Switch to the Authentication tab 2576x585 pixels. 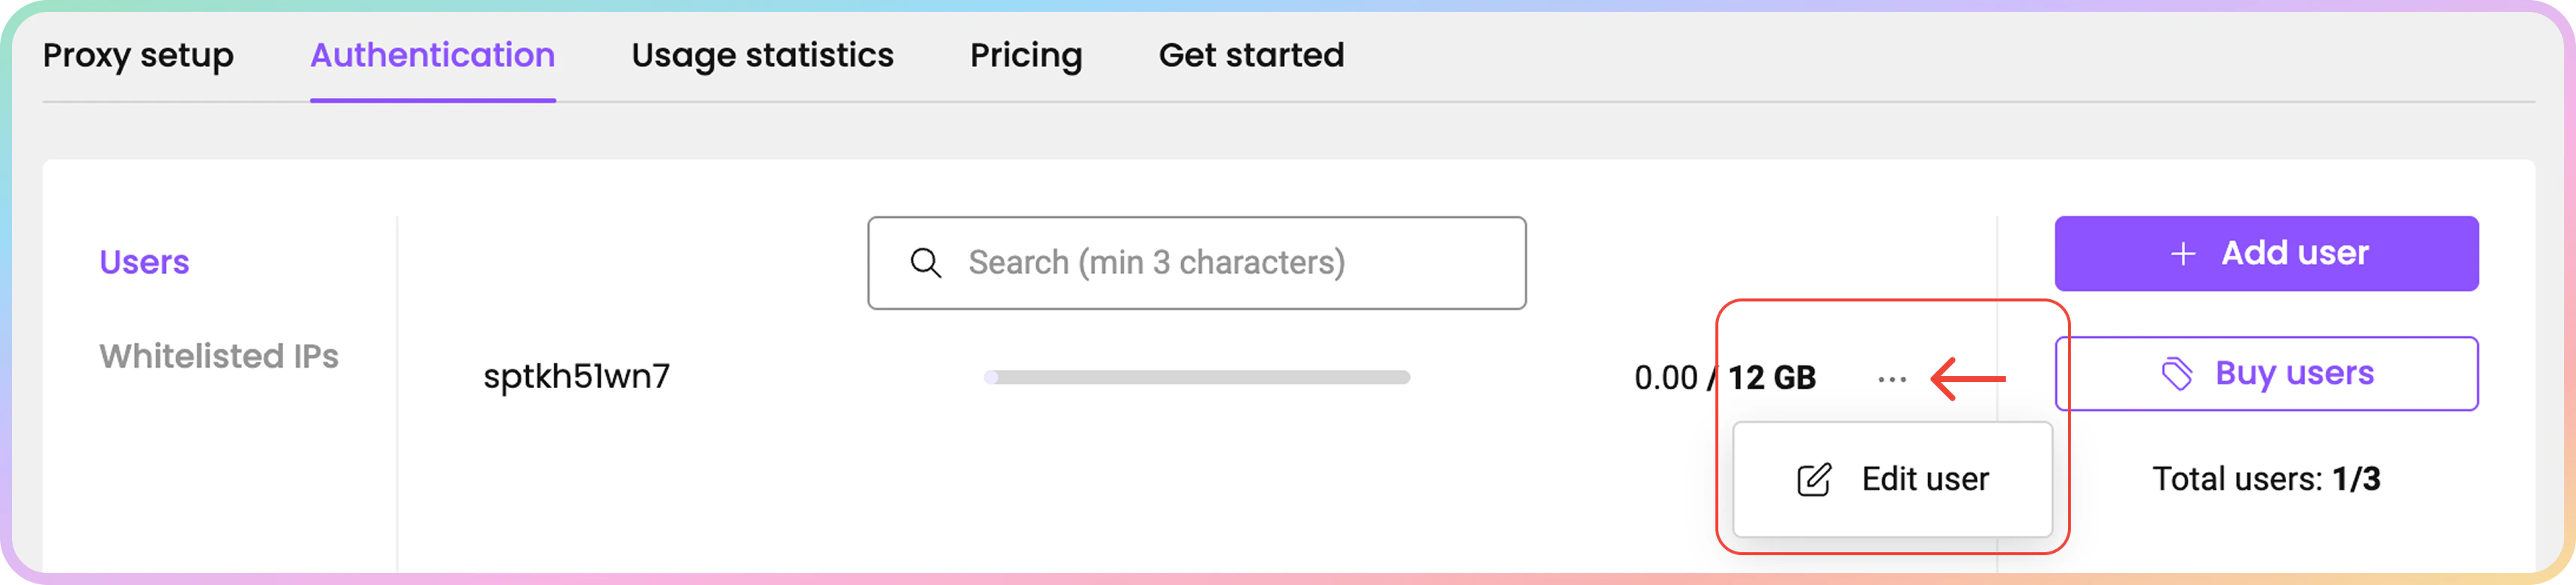click(x=432, y=55)
